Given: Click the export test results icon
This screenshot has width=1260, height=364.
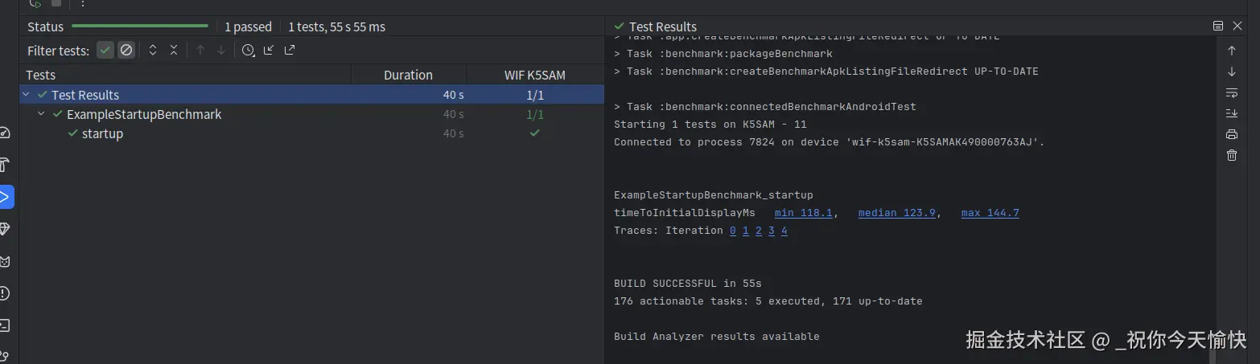Looking at the screenshot, I should pyautogui.click(x=290, y=51).
